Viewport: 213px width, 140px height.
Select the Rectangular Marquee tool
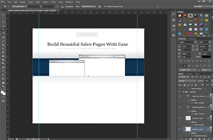click(3, 18)
